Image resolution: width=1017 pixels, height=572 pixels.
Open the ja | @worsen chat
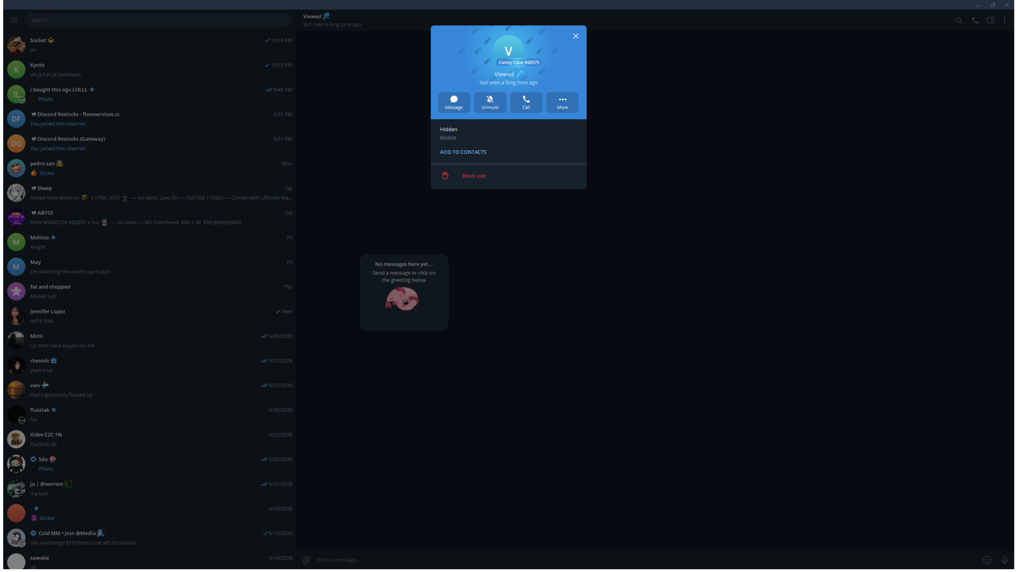[x=150, y=489]
